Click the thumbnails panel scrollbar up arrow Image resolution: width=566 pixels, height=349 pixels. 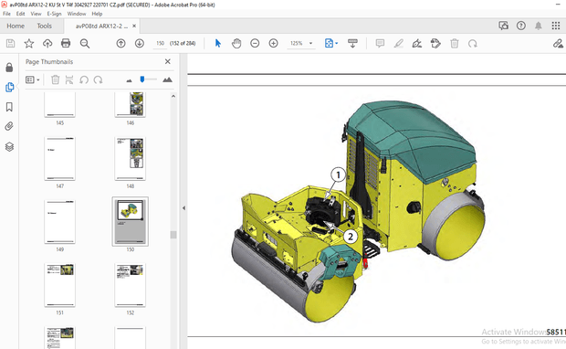(x=173, y=96)
